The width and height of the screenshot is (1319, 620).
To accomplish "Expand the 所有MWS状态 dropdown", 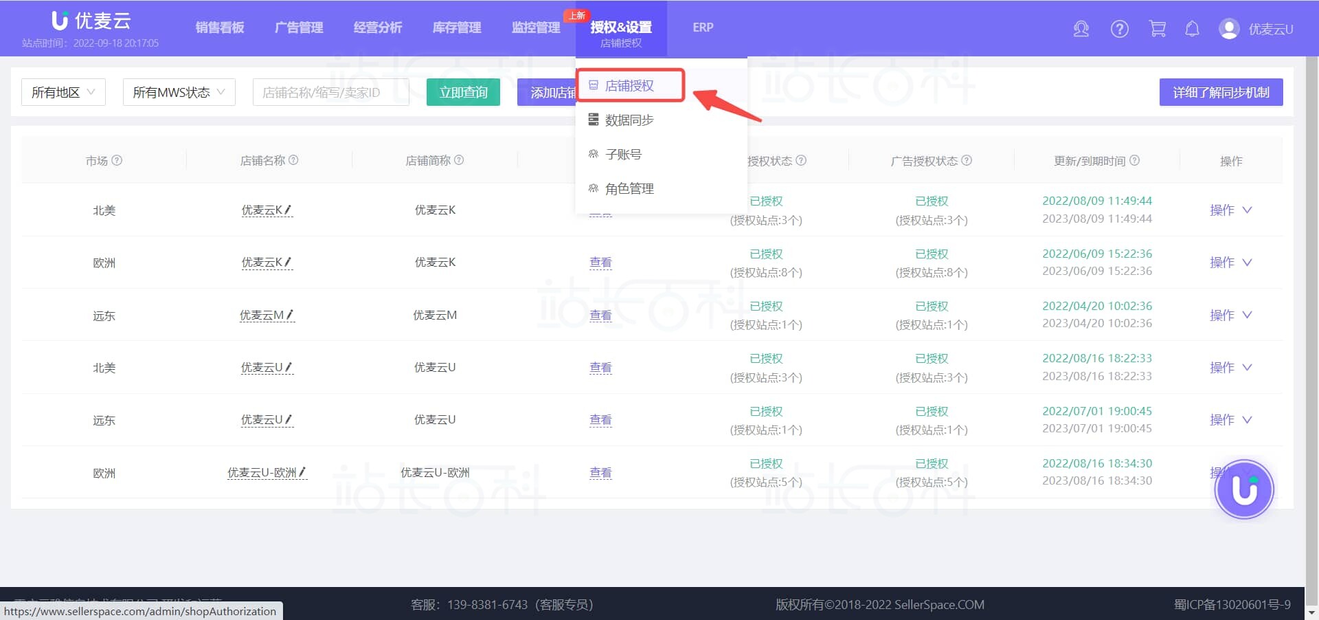I will click(x=179, y=92).
